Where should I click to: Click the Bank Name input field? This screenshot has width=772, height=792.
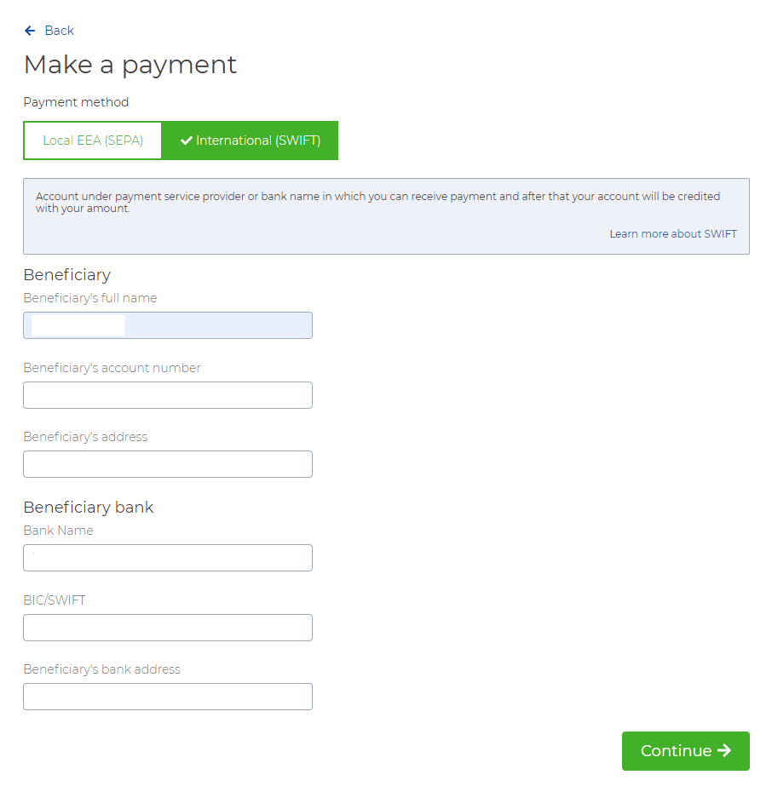tap(167, 558)
